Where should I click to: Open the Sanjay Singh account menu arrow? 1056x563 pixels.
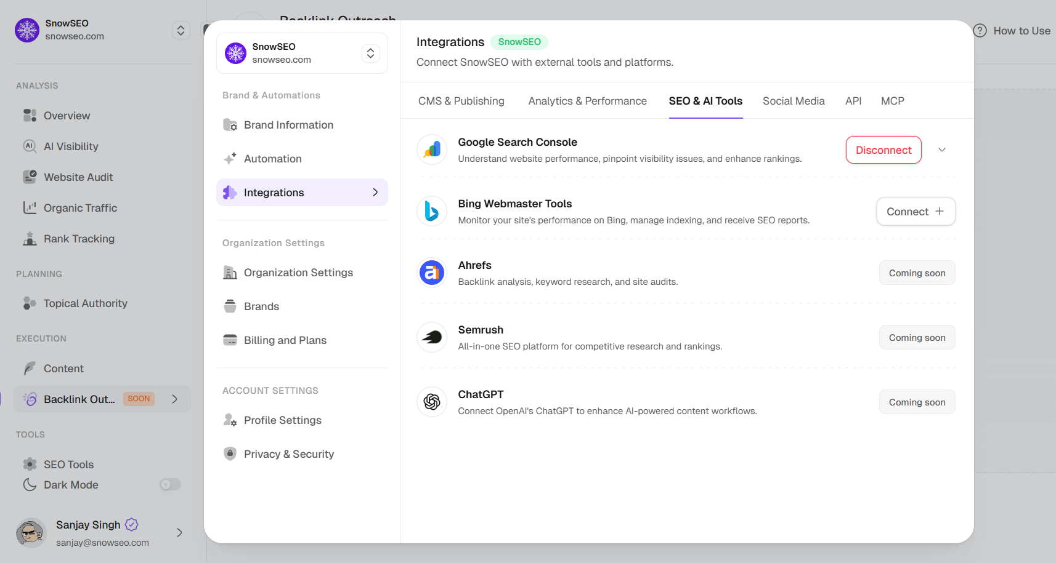[x=179, y=533]
